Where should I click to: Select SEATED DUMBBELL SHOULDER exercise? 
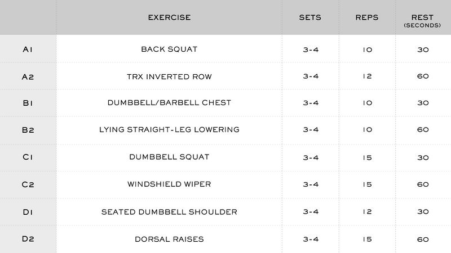(x=169, y=212)
